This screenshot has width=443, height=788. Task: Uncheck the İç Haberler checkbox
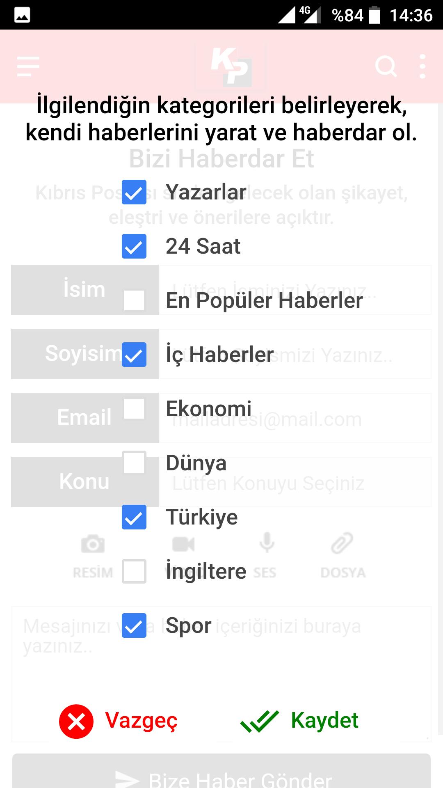pos(134,355)
